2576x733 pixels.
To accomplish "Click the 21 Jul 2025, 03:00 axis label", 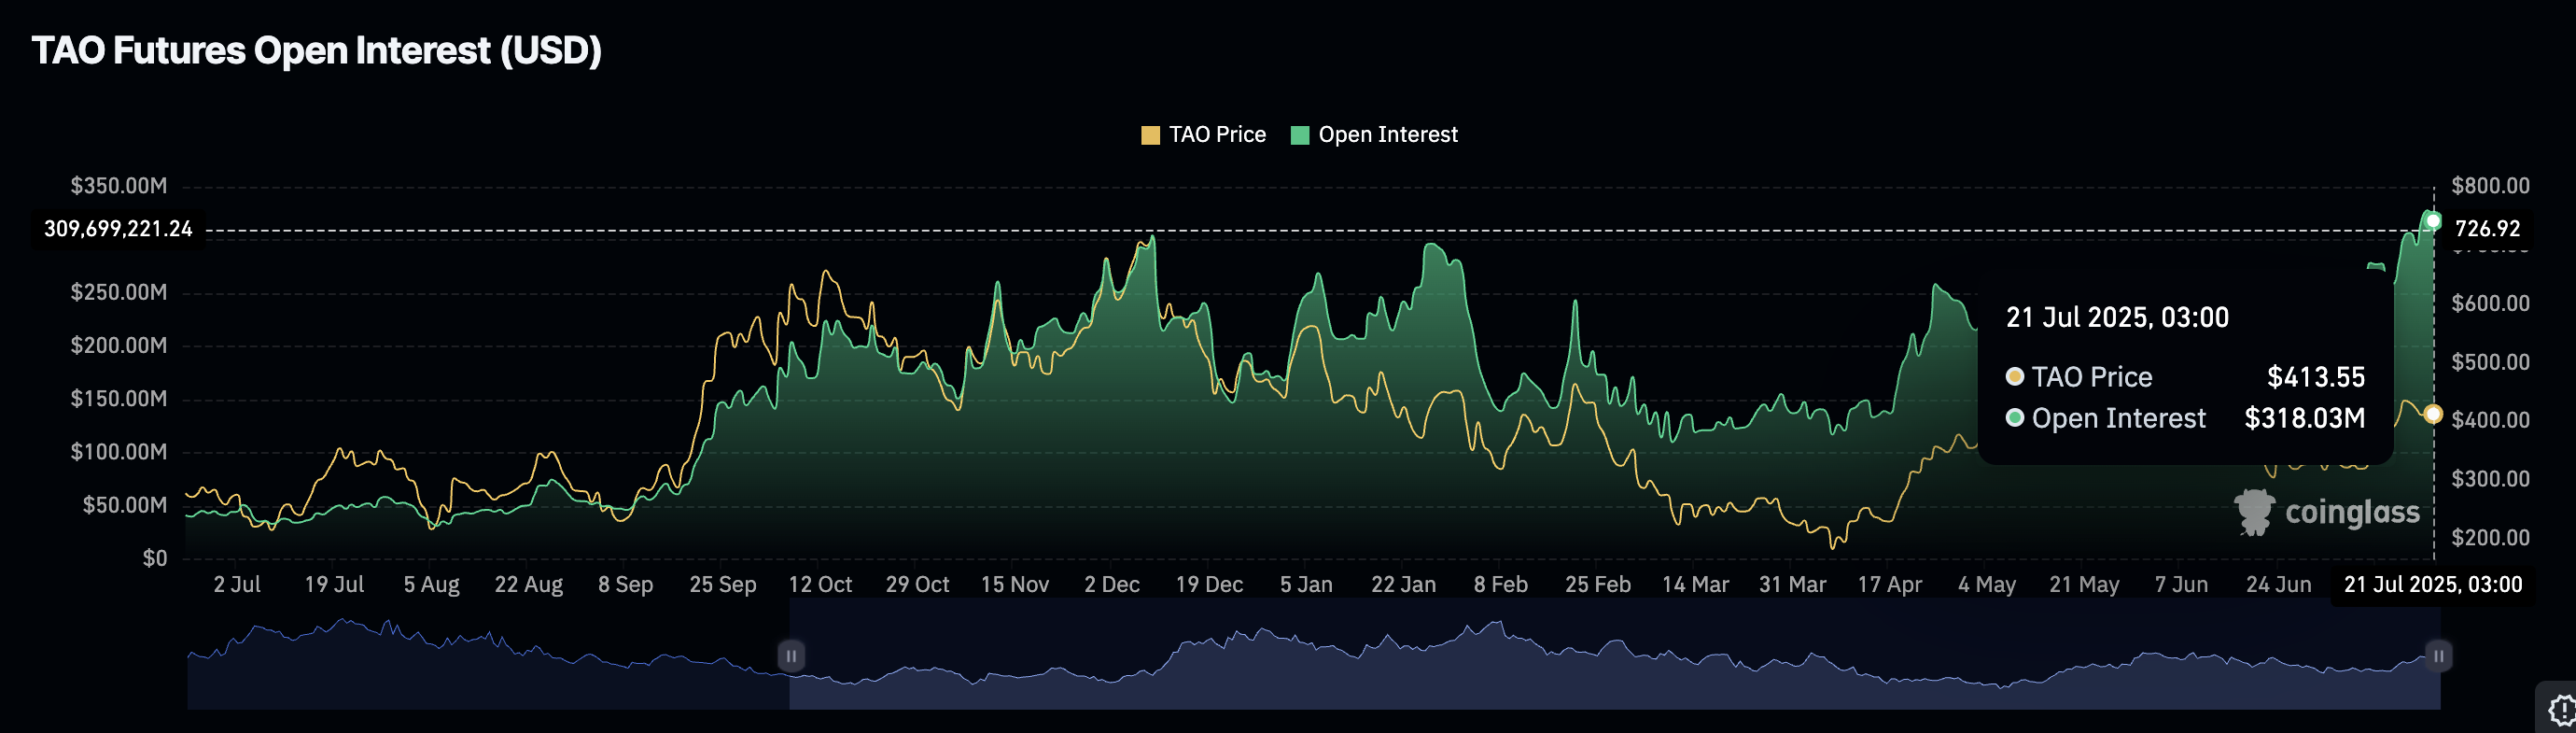I will pyautogui.click(x=2432, y=585).
